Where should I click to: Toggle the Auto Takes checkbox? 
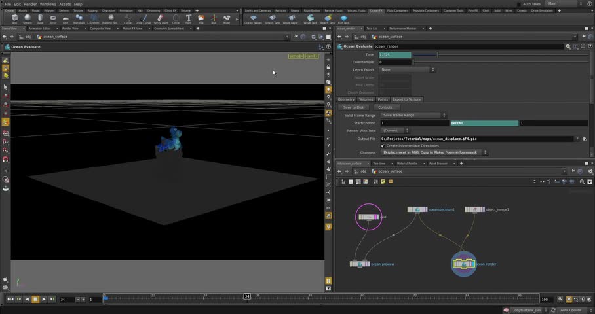(519, 4)
